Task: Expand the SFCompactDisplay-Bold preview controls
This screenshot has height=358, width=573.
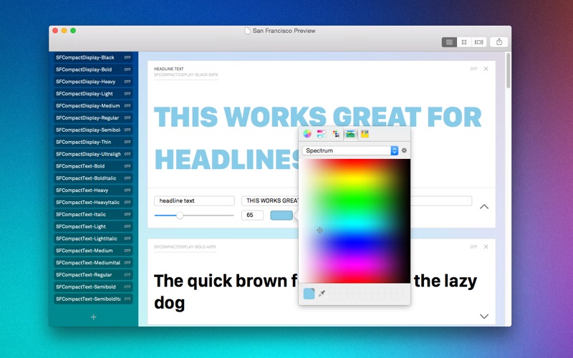Action: coord(484,316)
